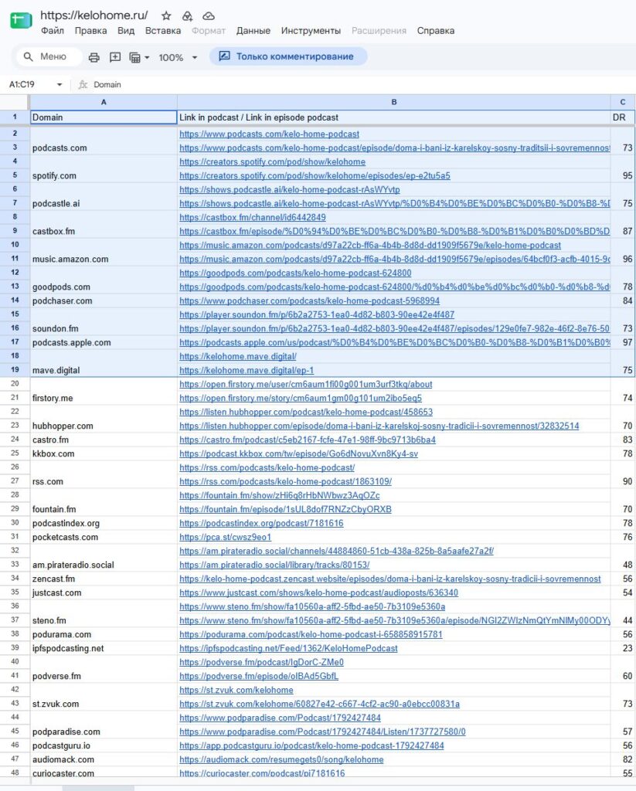Screen dimensions: 636x791
Task: Select column A header
Action: click(104, 102)
